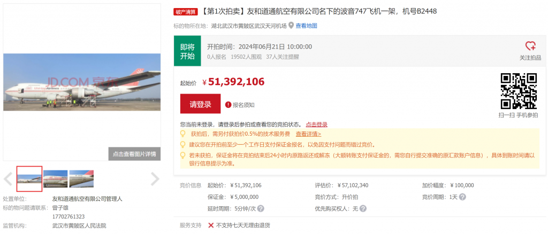The width and height of the screenshot is (548, 234).
Task: Select the second airplane thumbnail
Action: tap(55, 179)
